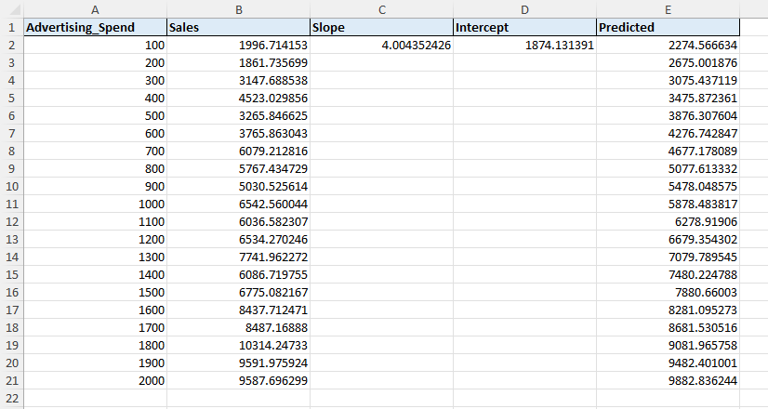This screenshot has width=768, height=409.
Task: Select column B header
Action: point(239,10)
